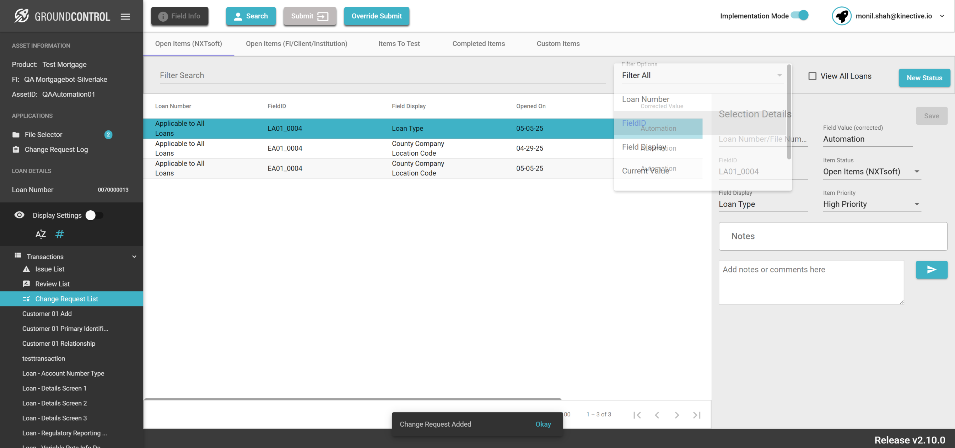
Task: Toggle Implementation Mode switch
Action: [800, 16]
